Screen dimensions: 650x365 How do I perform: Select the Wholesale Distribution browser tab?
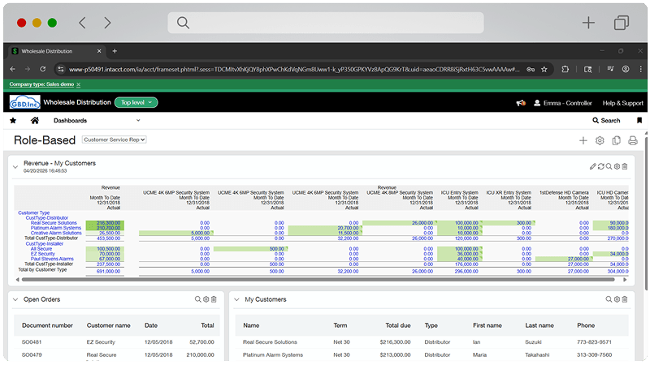coord(56,51)
